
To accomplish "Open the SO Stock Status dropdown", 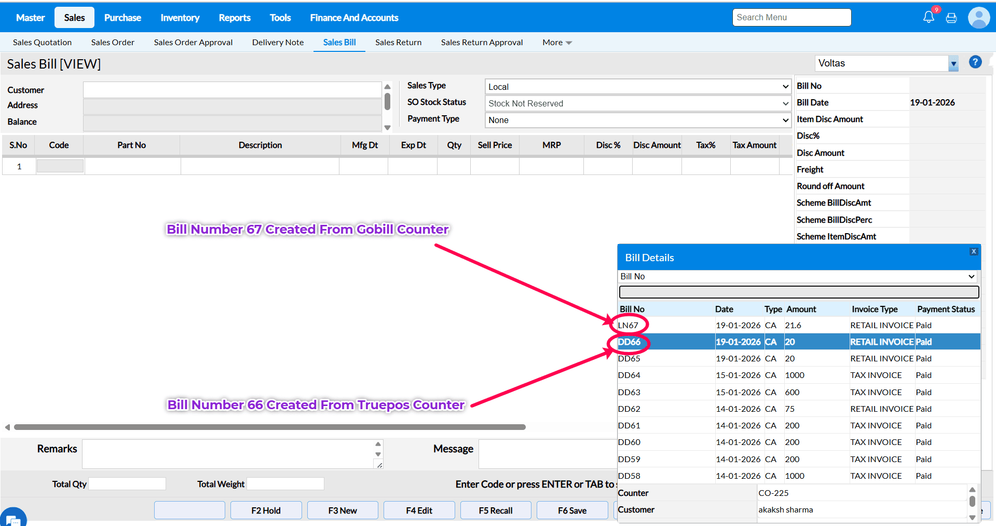I will coord(637,103).
